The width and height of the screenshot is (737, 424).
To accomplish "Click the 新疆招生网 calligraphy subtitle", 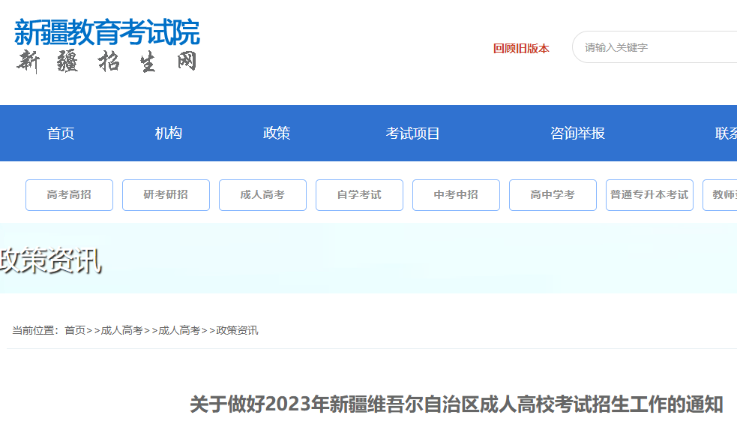I will point(106,62).
